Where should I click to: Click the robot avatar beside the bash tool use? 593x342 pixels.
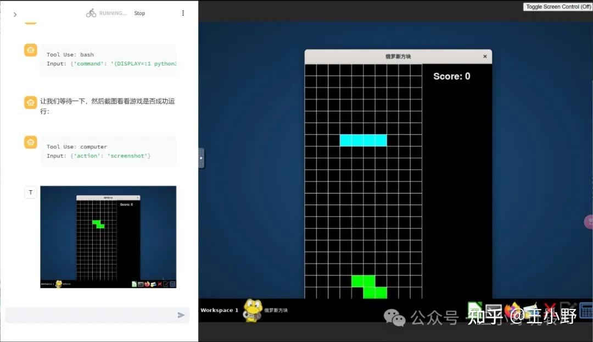coord(31,50)
